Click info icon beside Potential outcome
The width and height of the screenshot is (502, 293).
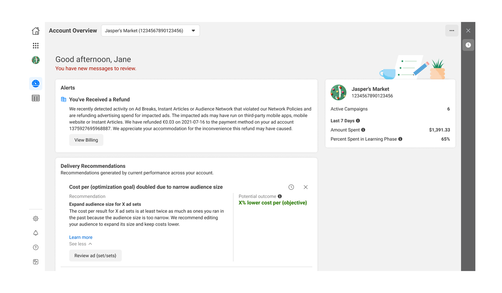click(x=280, y=196)
